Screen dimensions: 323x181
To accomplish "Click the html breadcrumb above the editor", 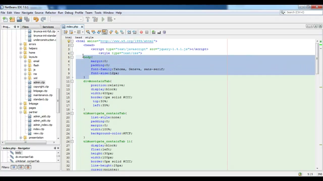I will coord(68,37).
